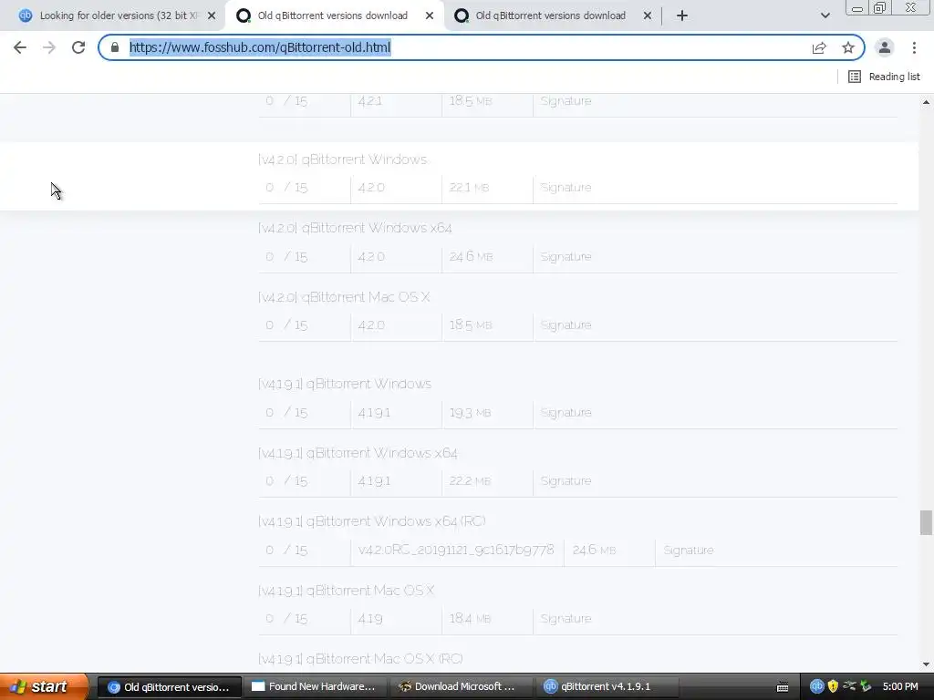Open Signature for v4.1.9.1 Windows x64 22.2 MB
Image resolution: width=934 pixels, height=700 pixels.
coord(566,481)
